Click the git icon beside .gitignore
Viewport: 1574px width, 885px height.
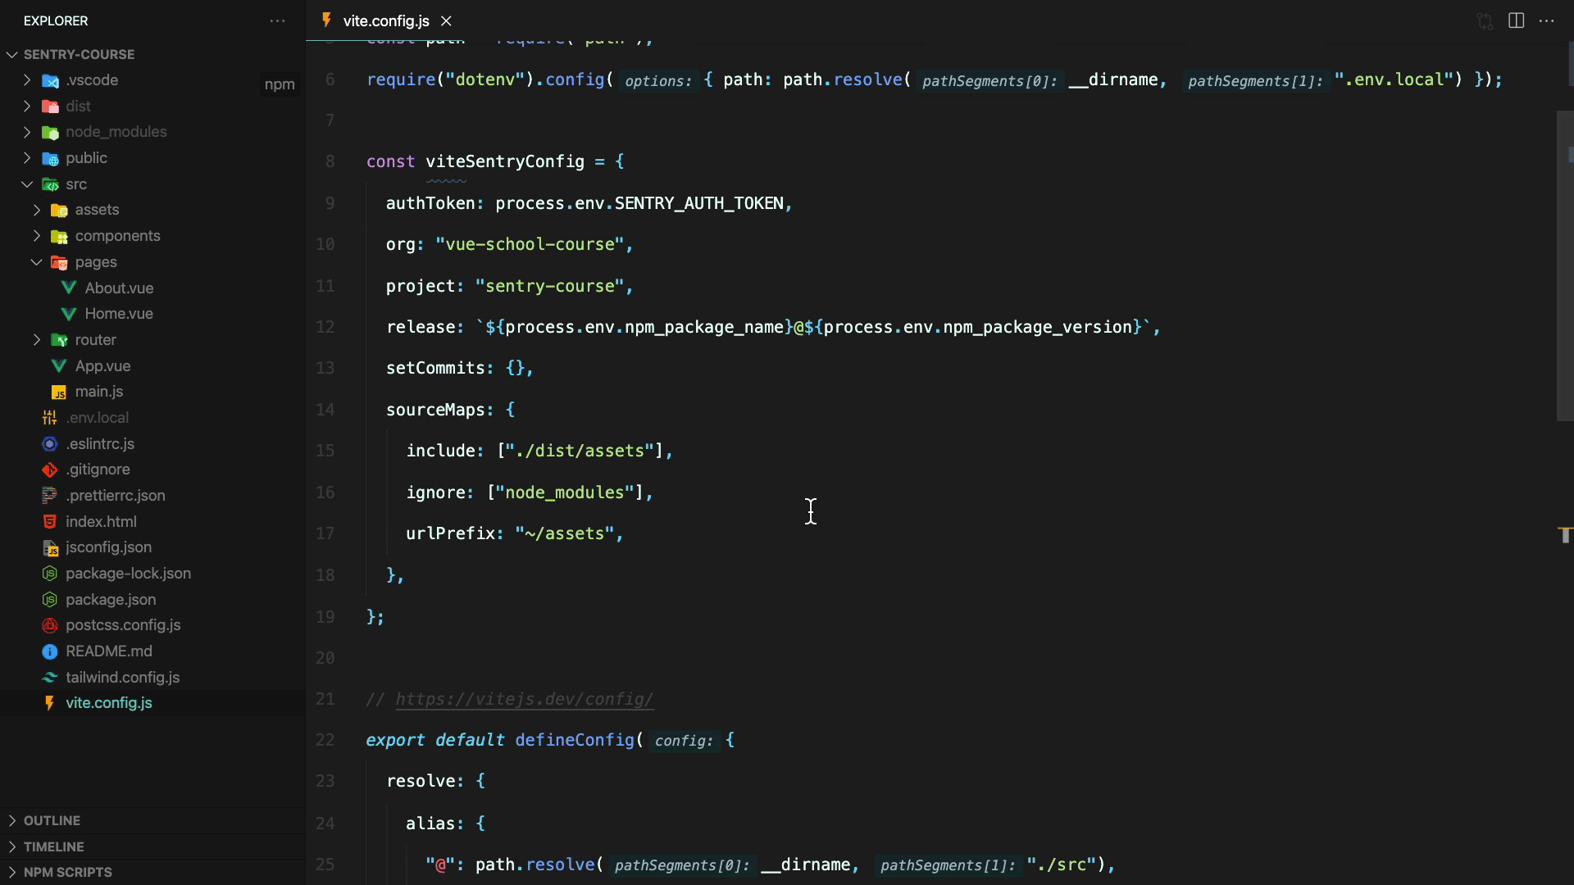click(x=50, y=470)
